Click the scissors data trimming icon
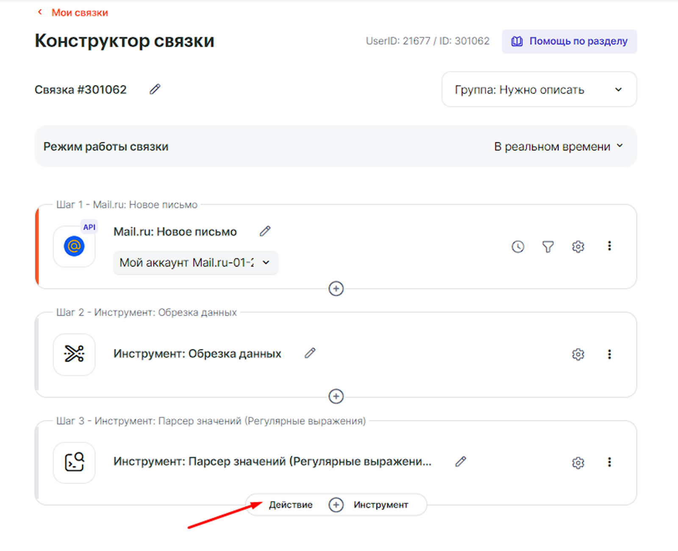The image size is (678, 551). [74, 354]
